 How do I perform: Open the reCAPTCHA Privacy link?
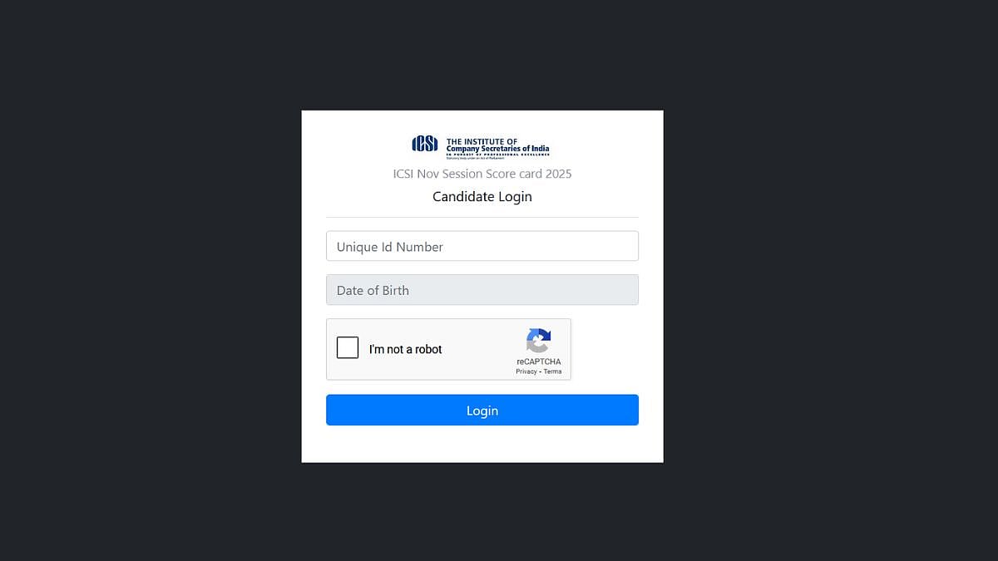pyautogui.click(x=526, y=372)
